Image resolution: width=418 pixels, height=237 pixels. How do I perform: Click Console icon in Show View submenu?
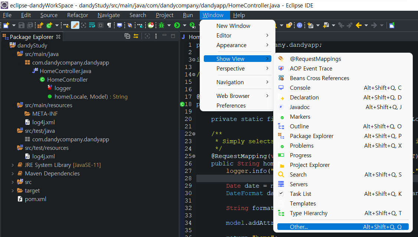pos(281,88)
